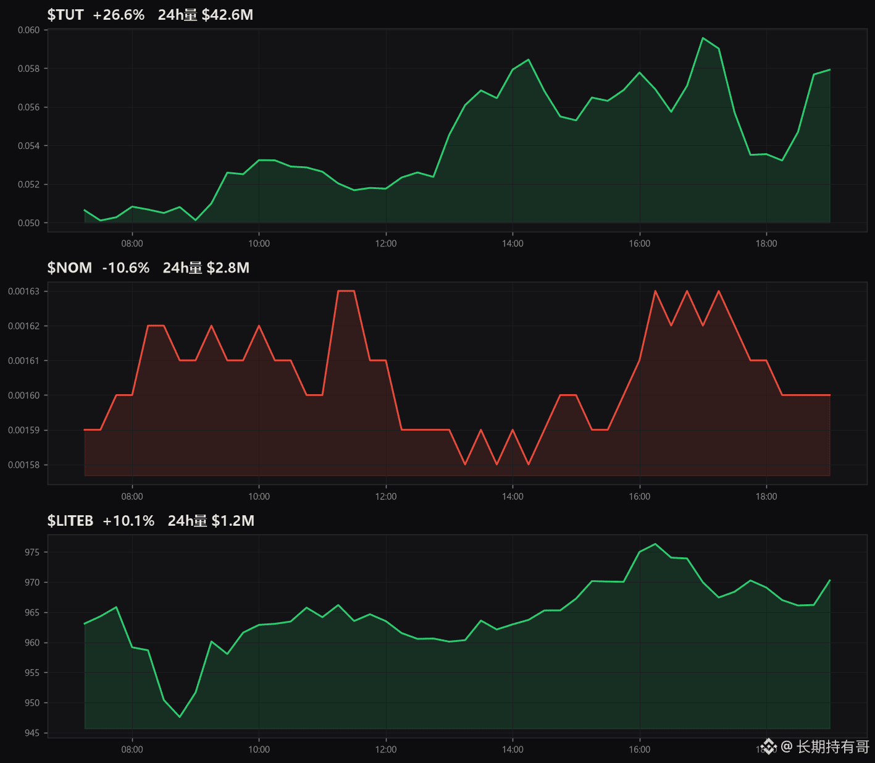Click 08:00 on the $LITEB chart time axis

132,749
